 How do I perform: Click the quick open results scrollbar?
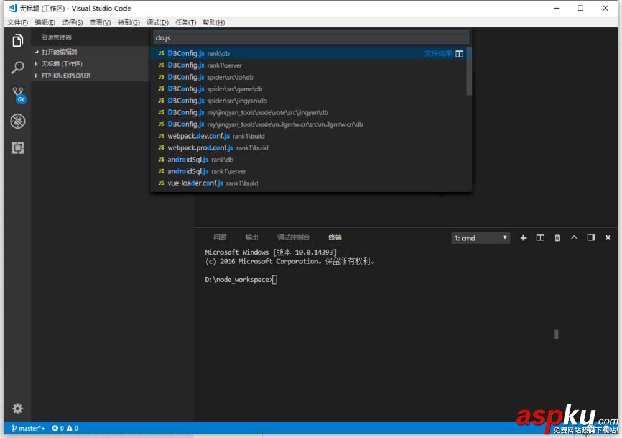(469, 71)
